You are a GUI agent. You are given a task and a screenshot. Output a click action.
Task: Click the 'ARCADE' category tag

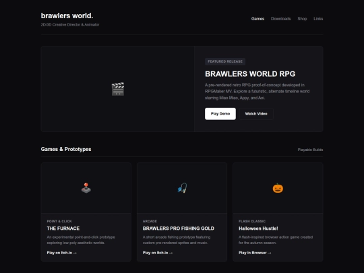150,221
